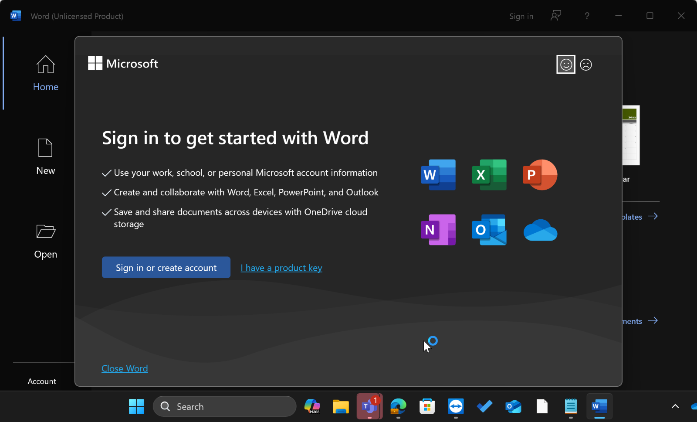Click the Close Word link
The height and width of the screenshot is (422, 697).
point(125,368)
